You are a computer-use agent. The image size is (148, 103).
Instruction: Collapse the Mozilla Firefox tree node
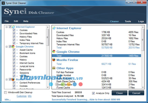tap(6, 79)
